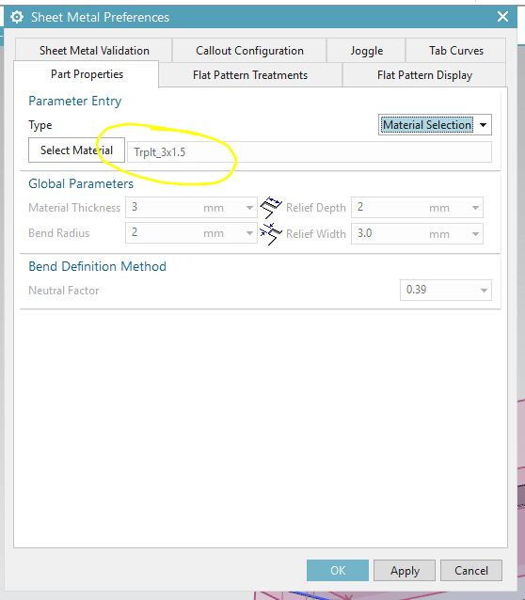This screenshot has width=525, height=600.
Task: Open the Neutral Factor 0.39 dropdown
Action: [x=446, y=290]
